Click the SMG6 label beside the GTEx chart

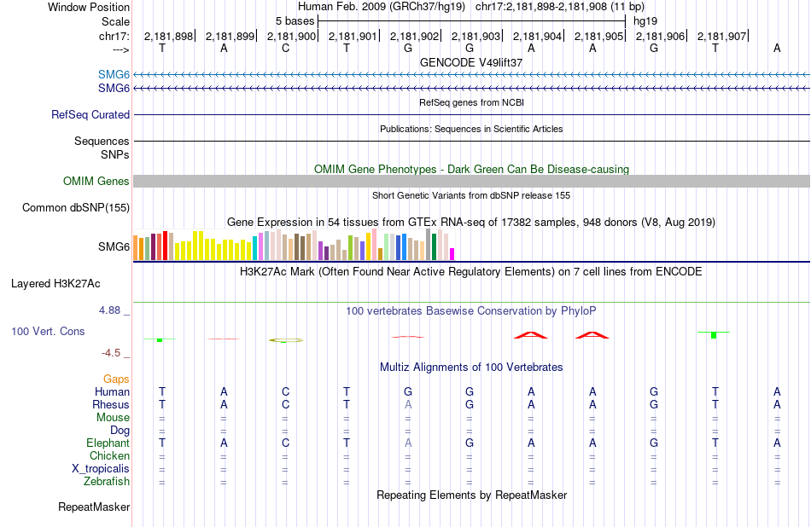114,247
